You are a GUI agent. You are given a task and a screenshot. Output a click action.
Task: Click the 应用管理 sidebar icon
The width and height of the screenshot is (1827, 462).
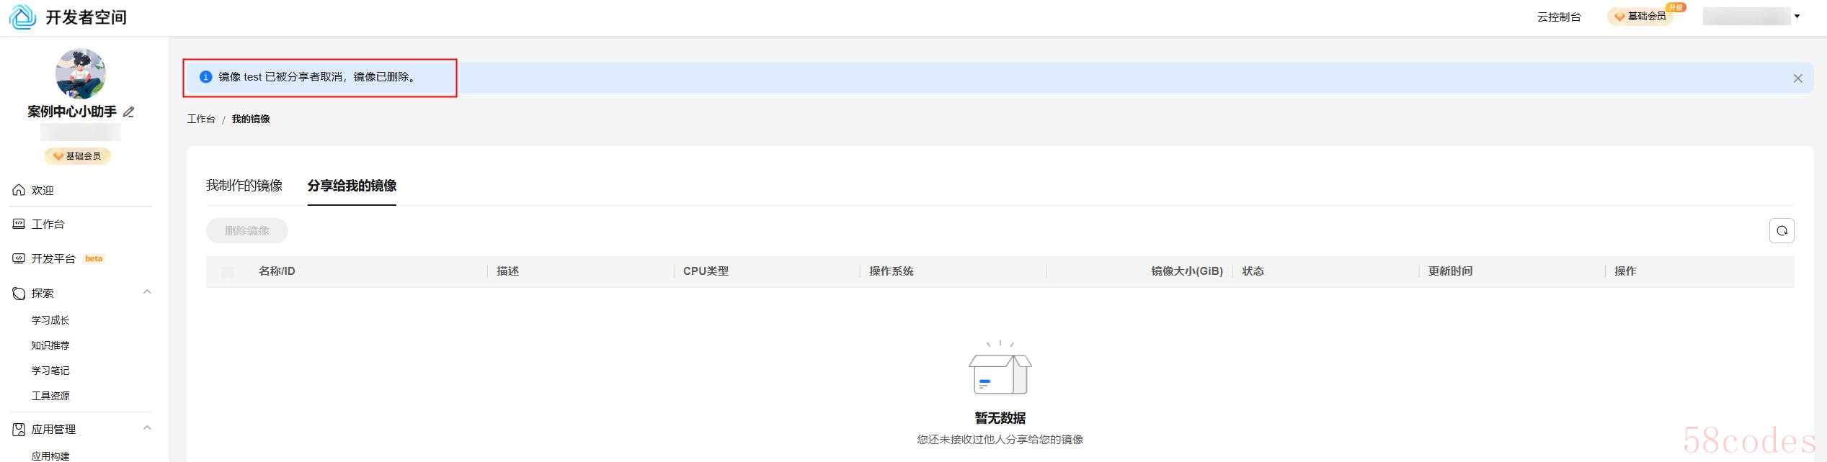[19, 430]
